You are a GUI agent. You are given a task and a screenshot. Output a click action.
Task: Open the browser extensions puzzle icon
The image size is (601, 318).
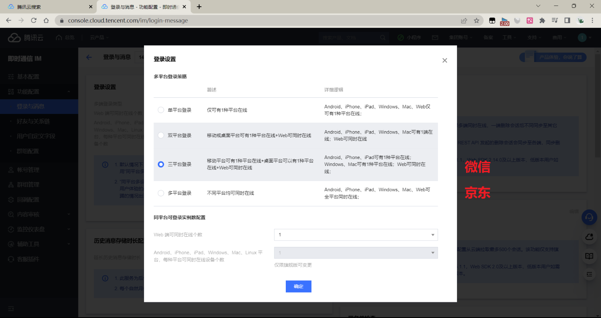pyautogui.click(x=542, y=20)
